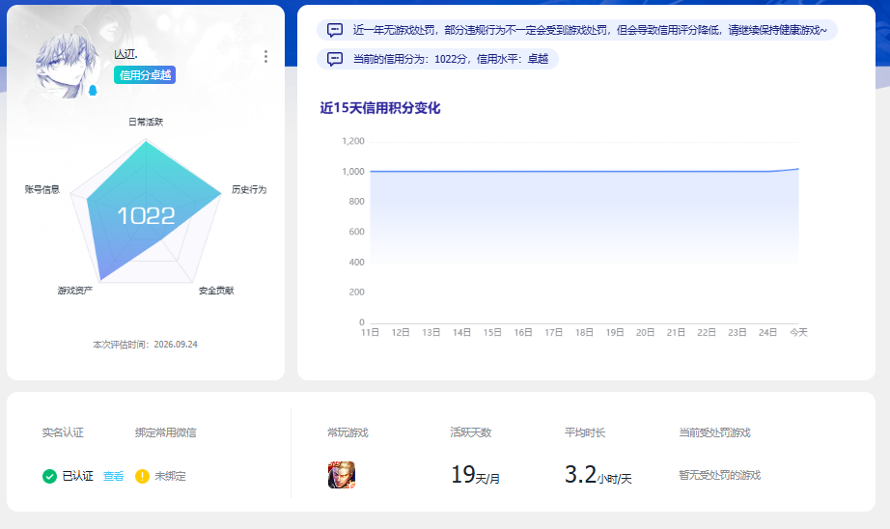This screenshot has height=529, width=890.
Task: Click the 当前的信用分为：1022分 notice
Action: click(437, 59)
